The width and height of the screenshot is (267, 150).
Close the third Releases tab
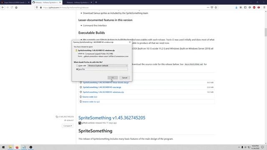click(91, 2)
